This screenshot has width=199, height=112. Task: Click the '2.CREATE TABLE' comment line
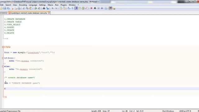tap(13, 22)
